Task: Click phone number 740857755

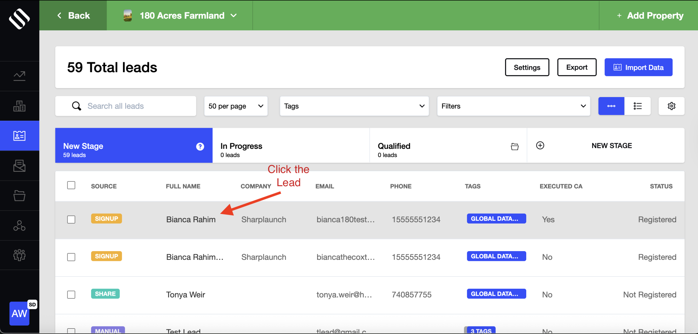Action: pos(411,295)
